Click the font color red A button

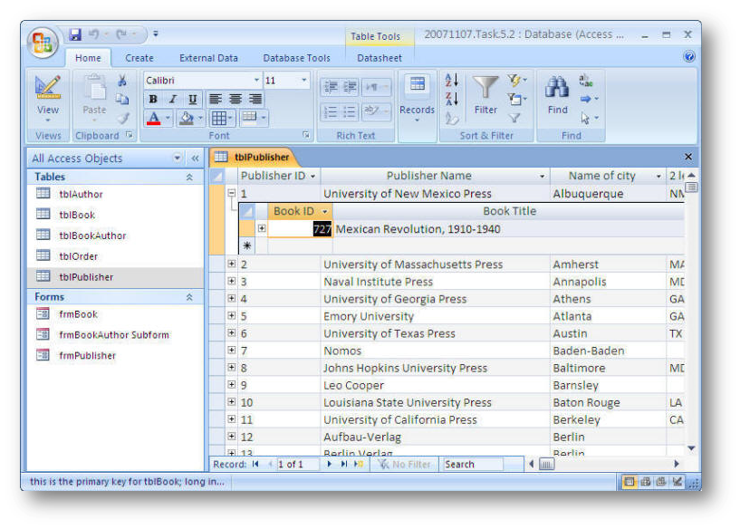click(153, 119)
